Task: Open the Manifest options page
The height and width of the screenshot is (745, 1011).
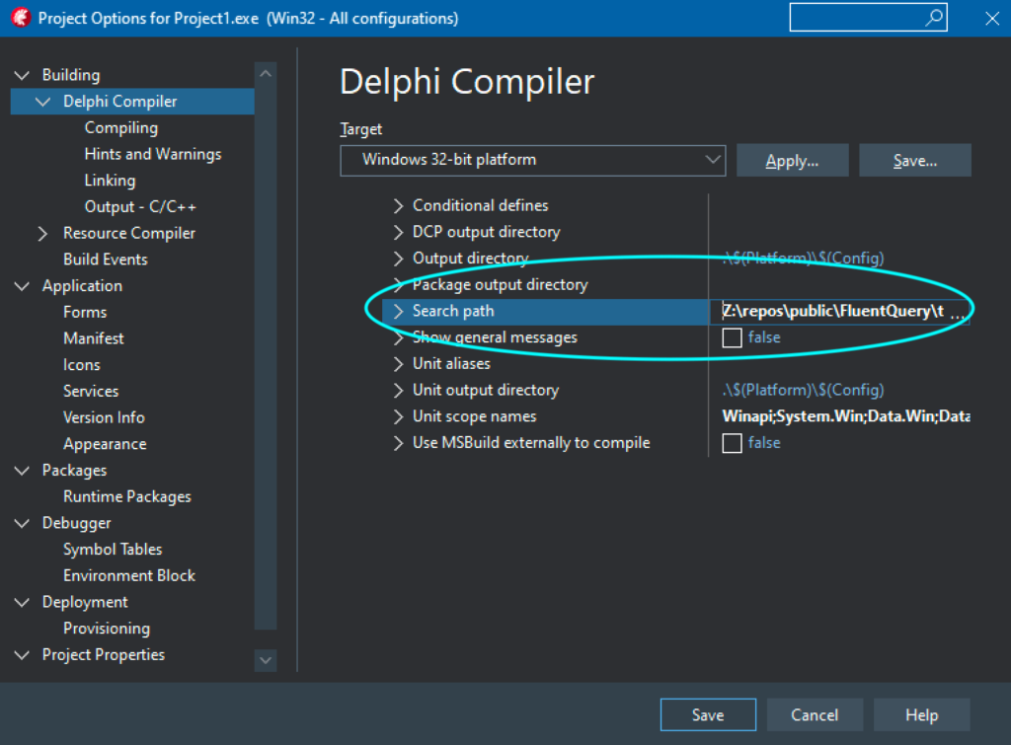Action: [x=94, y=339]
